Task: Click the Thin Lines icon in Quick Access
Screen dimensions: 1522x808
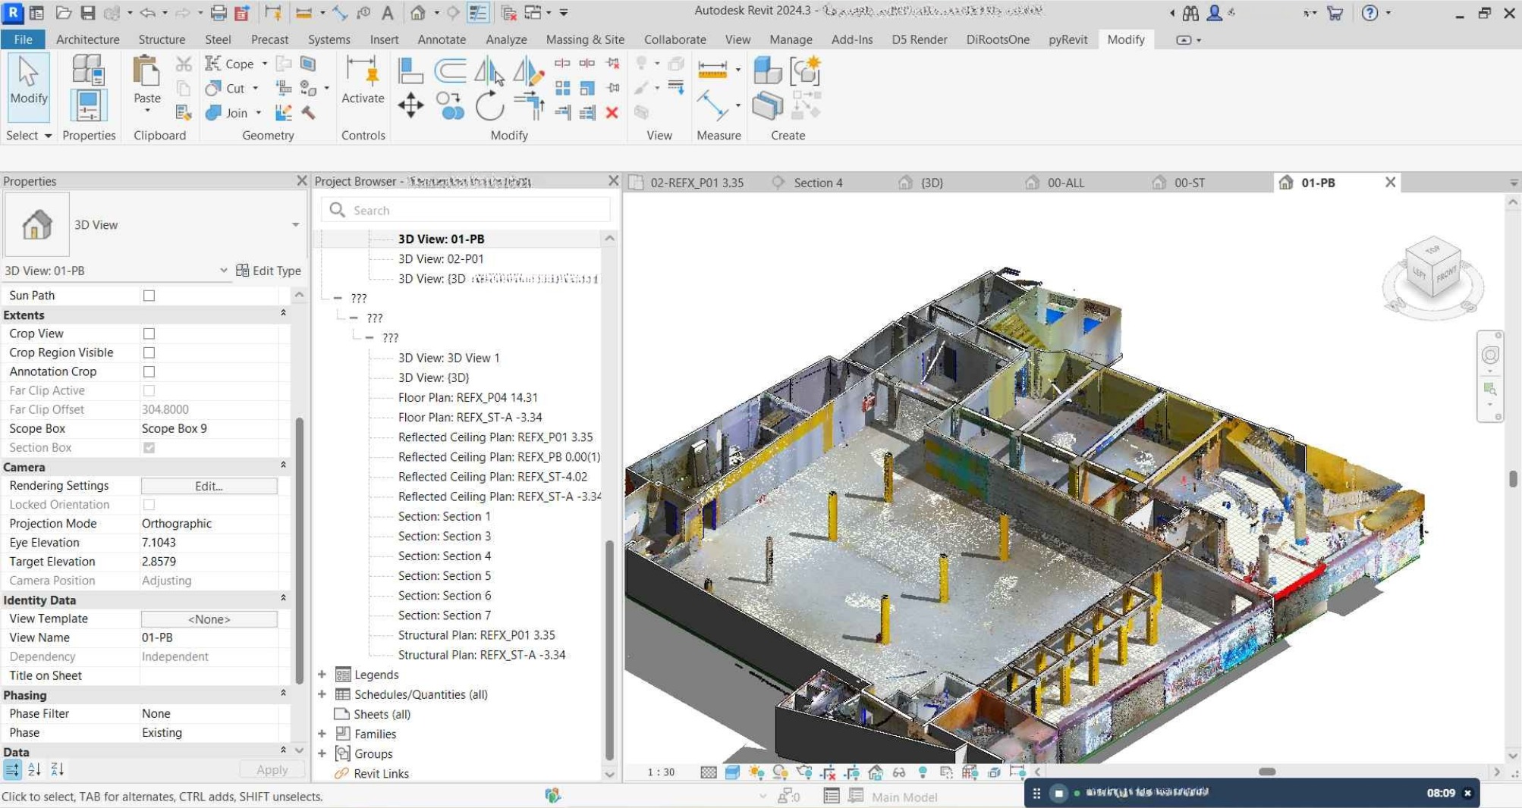Action: (478, 13)
